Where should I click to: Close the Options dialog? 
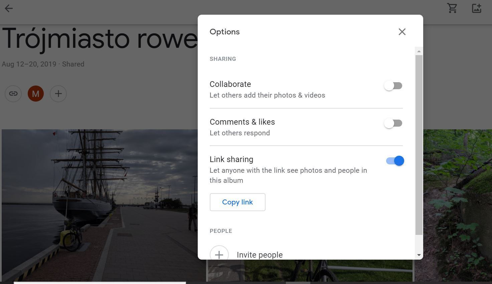click(402, 32)
